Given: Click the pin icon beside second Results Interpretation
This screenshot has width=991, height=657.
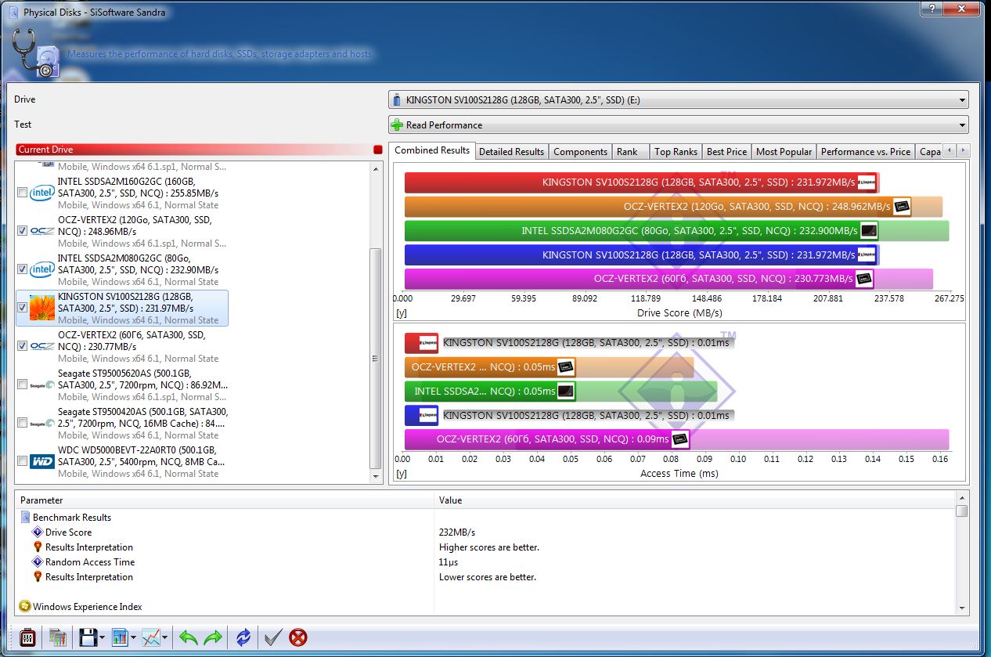Looking at the screenshot, I should 37,576.
